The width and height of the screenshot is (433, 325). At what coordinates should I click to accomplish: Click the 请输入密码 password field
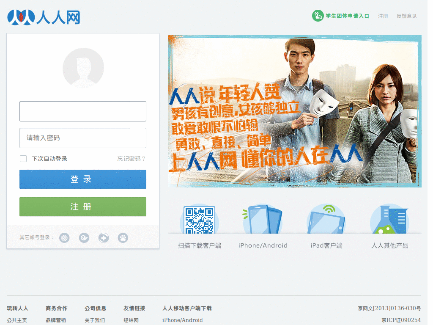click(x=83, y=138)
